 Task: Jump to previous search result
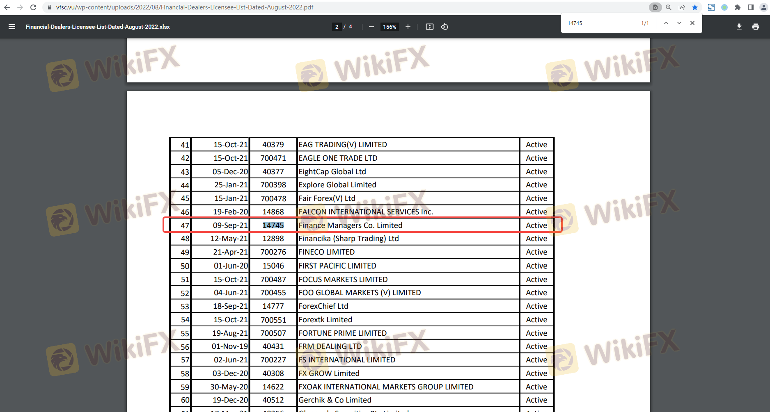click(666, 23)
